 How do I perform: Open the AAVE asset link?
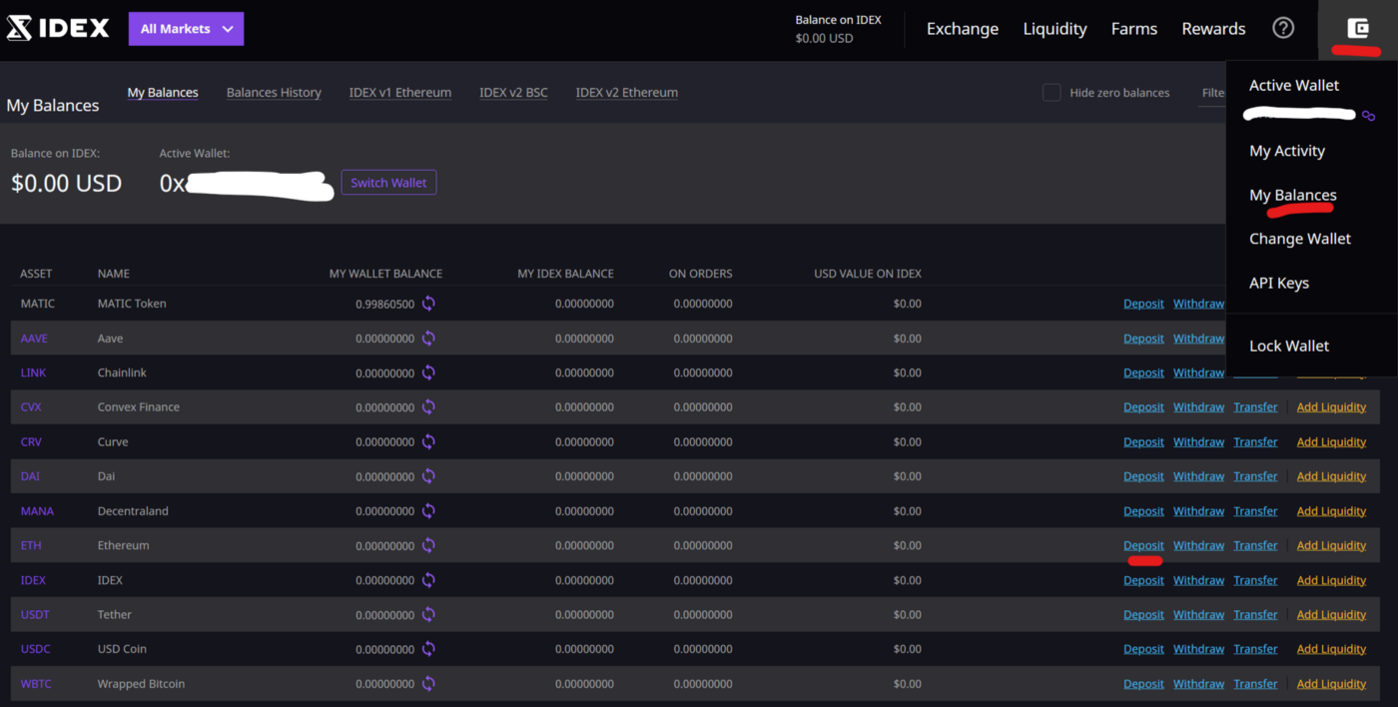(x=34, y=339)
